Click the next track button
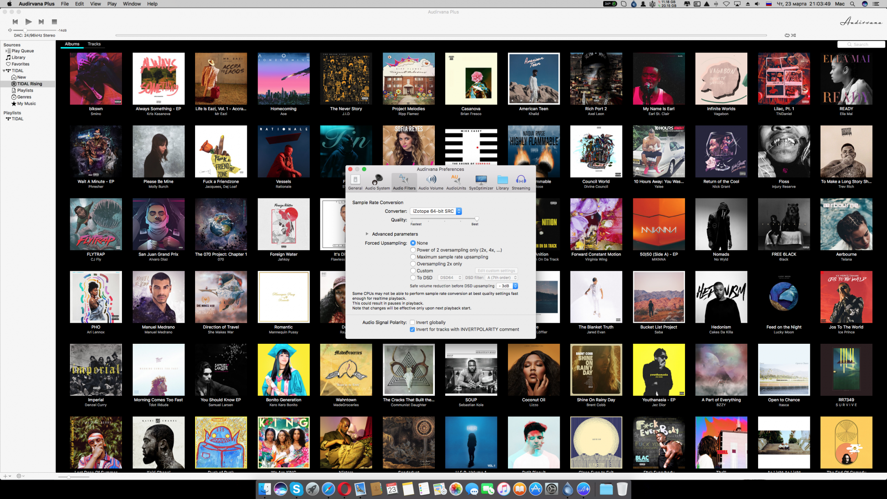The image size is (887, 499). (41, 22)
